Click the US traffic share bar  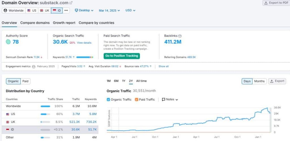coord(45,114)
